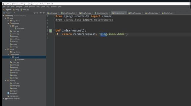191x106 pixels.
Task: Click the hide panel icon in Project header
Action: click(x=44, y=13)
